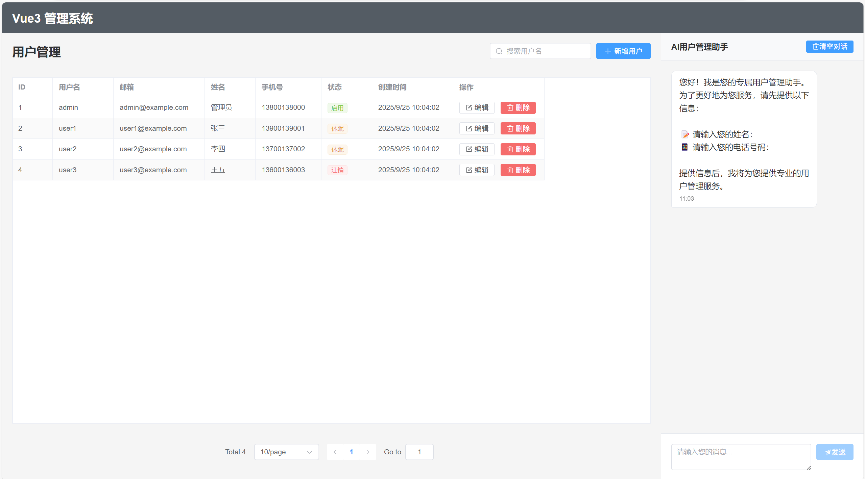Viewport: 865px width, 479px height.
Task: Click the edit pencil icon for user2
Action: point(469,149)
